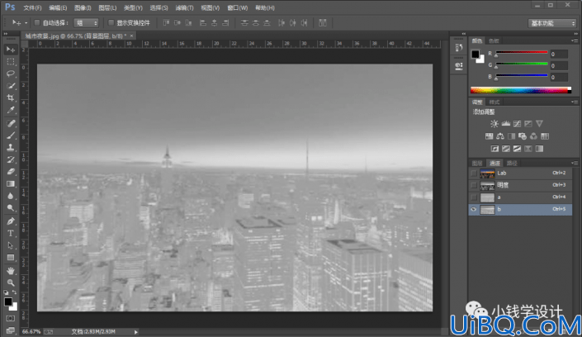Screen dimensions: 582x337
Task: Select the Brush tool
Action: click(11, 135)
